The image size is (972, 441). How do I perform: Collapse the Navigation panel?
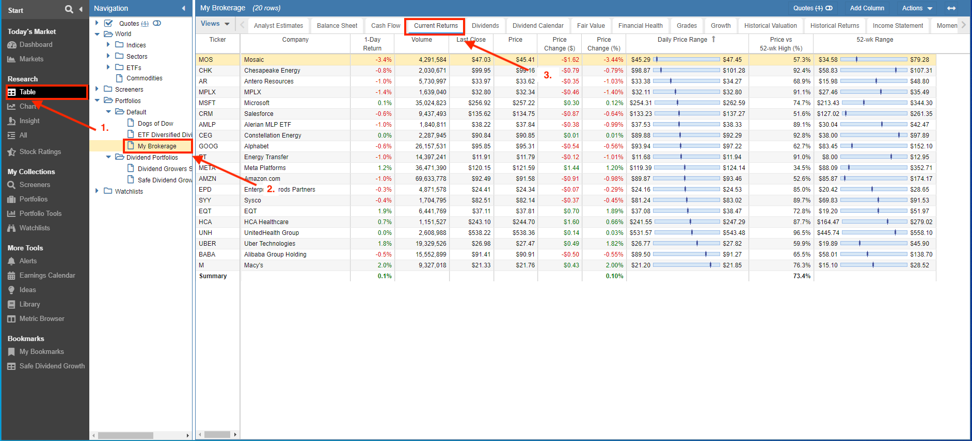tap(184, 8)
